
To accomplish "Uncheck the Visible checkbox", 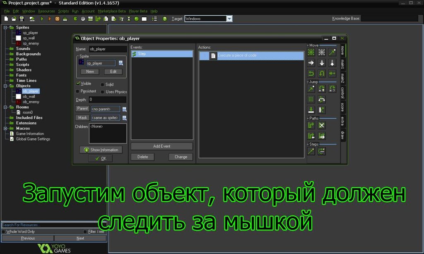I will coord(78,84).
